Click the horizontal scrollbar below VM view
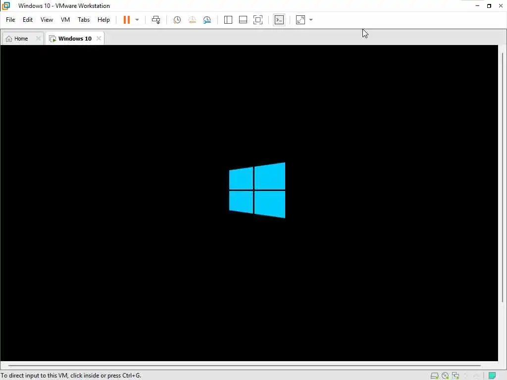 tap(245, 366)
